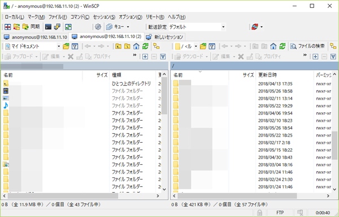Click ファイルの検索 find files button

click(307, 46)
